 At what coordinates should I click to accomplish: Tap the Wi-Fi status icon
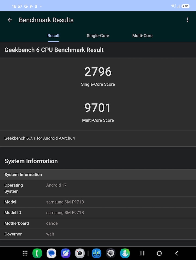[173, 6]
